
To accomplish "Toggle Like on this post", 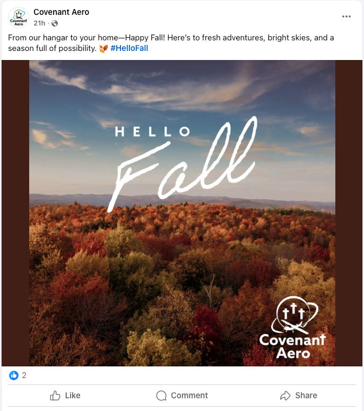I will click(x=65, y=396).
